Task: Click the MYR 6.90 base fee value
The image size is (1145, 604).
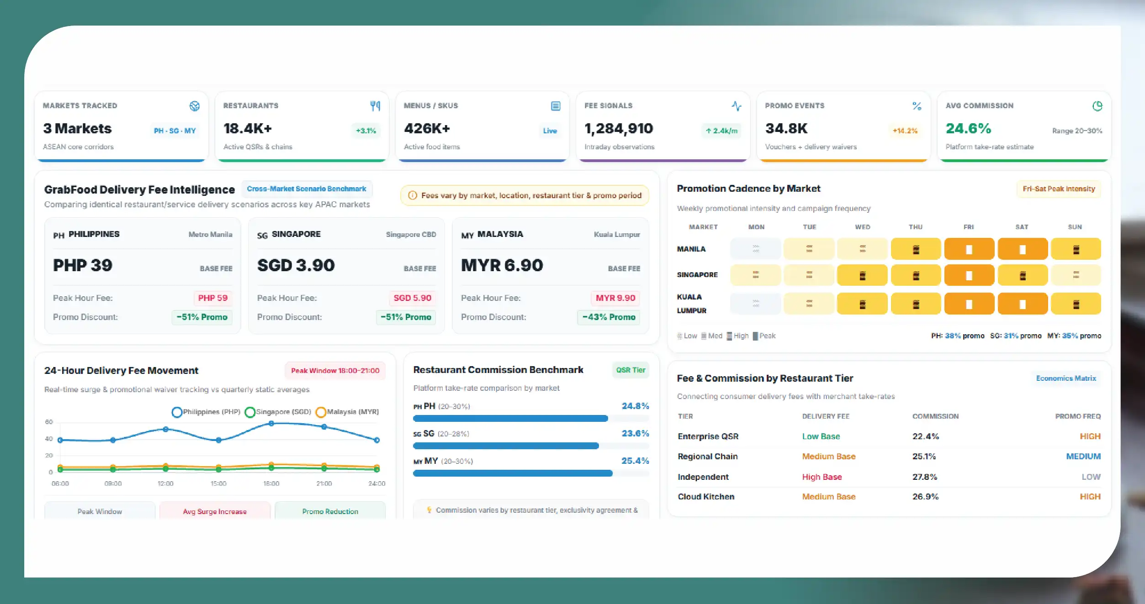Action: coord(502,265)
